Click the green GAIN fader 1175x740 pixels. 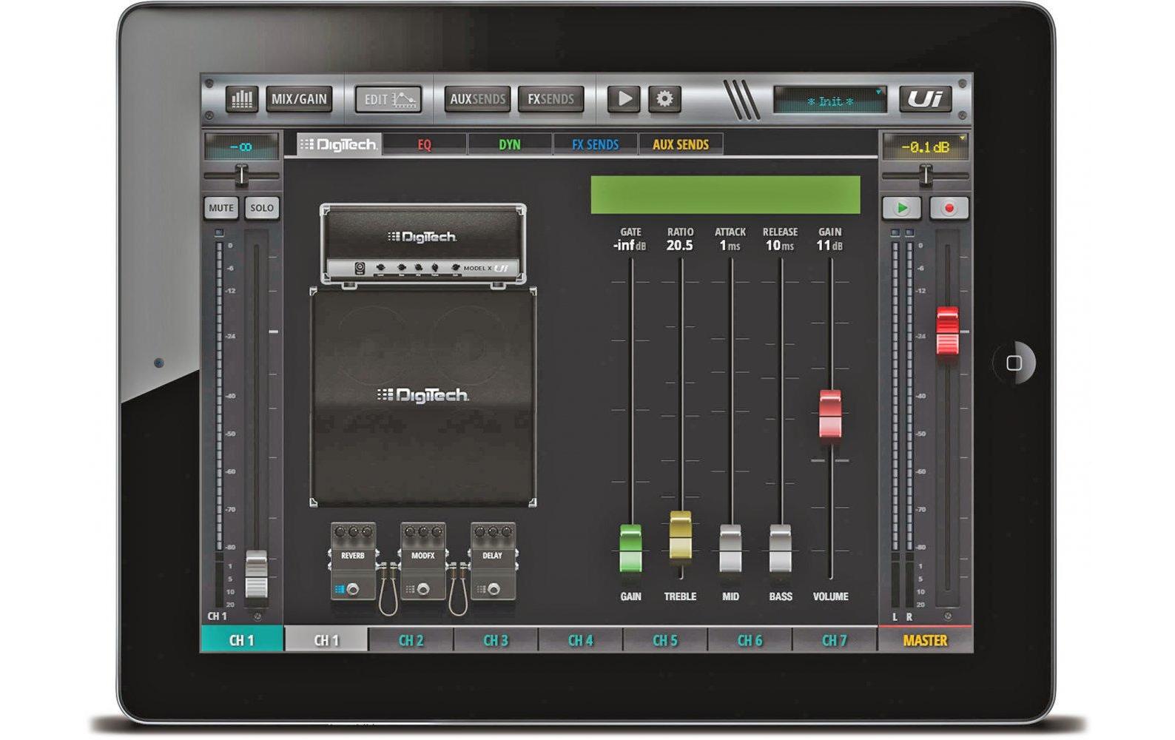point(630,548)
